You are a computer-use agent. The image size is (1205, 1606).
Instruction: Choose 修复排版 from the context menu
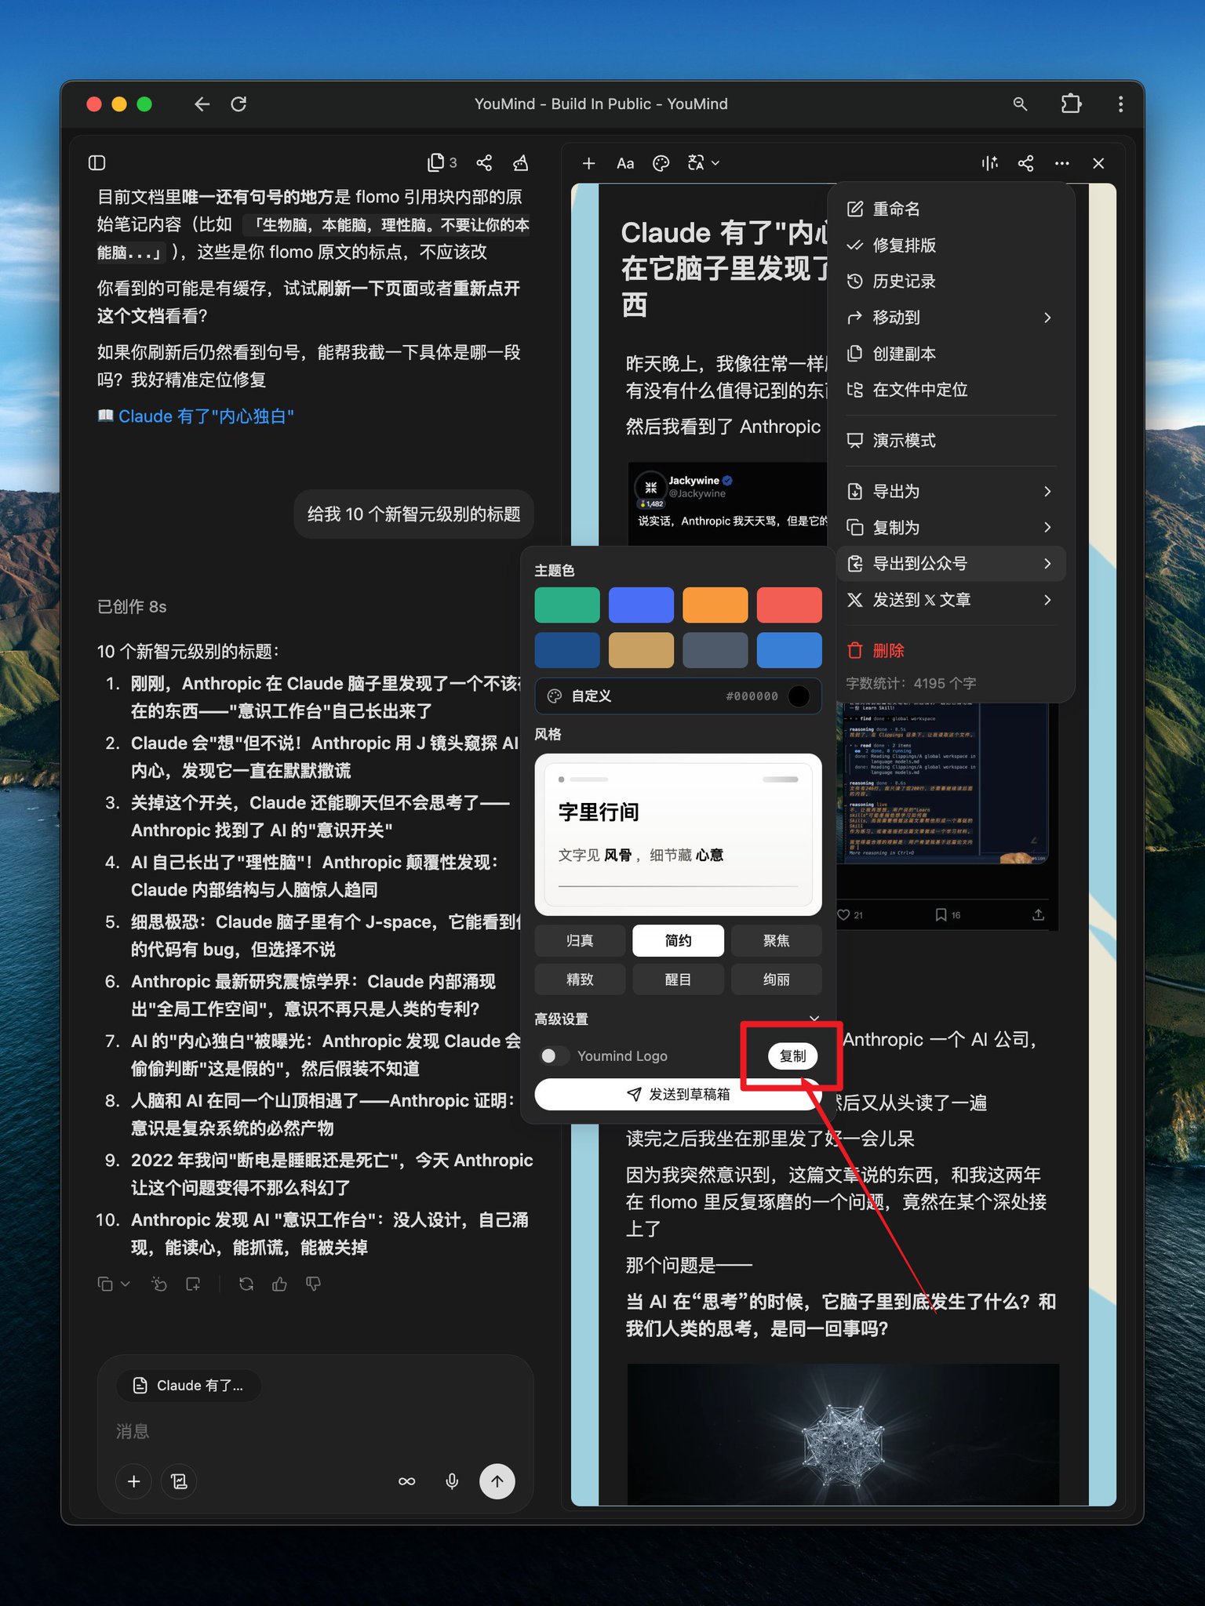(x=951, y=245)
